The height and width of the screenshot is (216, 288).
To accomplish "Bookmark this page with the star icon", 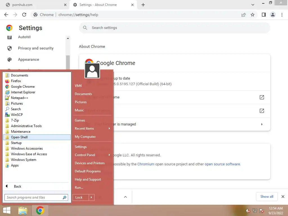I will pos(253,15).
